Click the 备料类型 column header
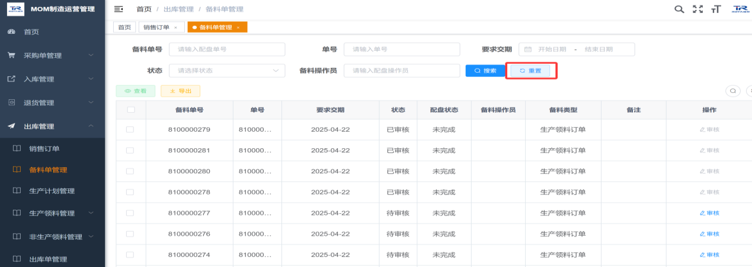This screenshot has height=267, width=752. tap(563, 110)
